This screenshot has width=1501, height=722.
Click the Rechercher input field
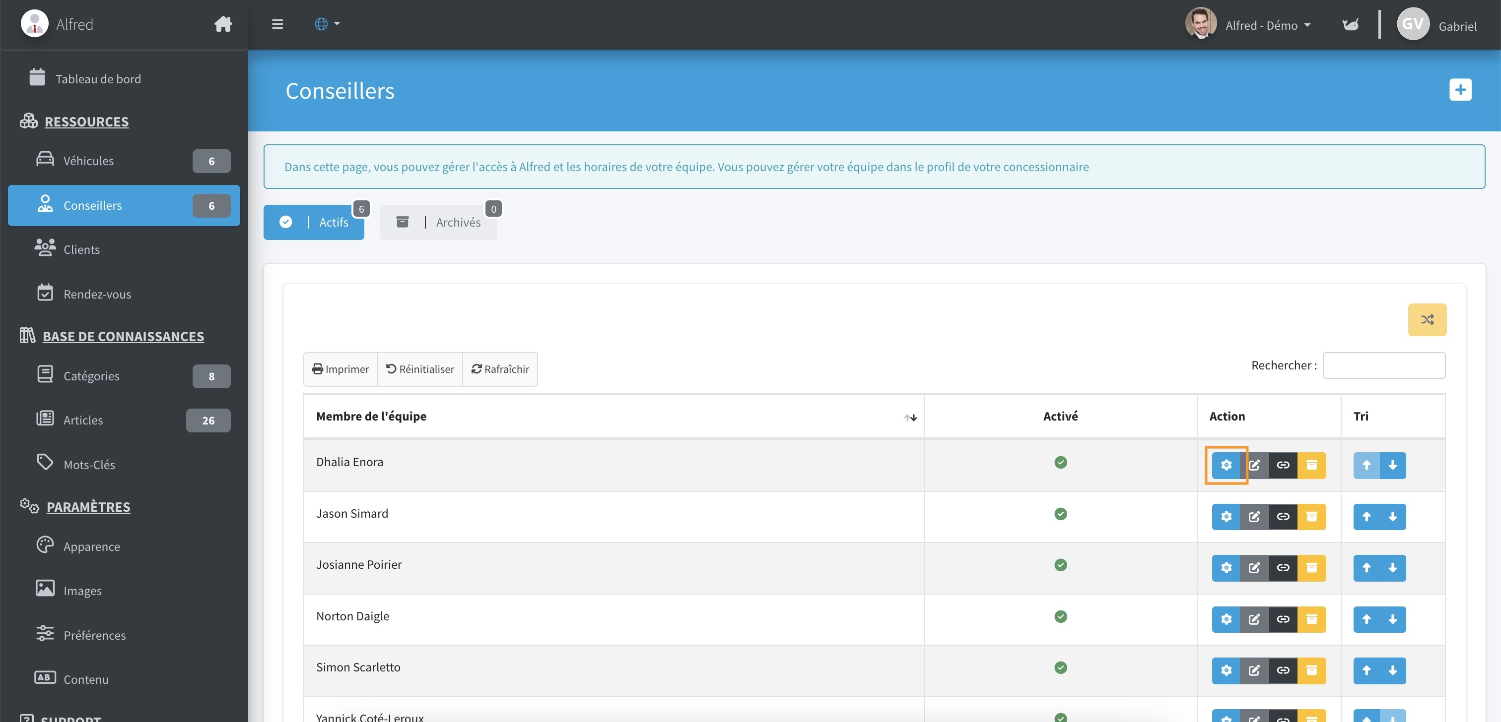tap(1383, 365)
